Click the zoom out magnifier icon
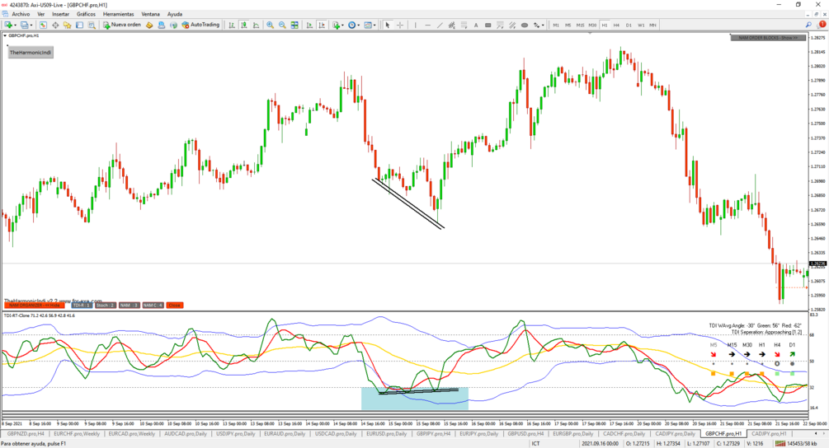 (x=282, y=25)
